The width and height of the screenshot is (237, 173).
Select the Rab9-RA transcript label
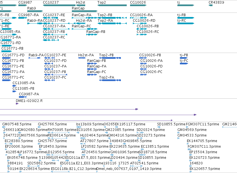coord(35,21)
